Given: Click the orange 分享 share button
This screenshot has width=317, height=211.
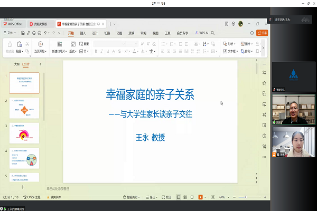Looking at the screenshot, I should tap(262, 33).
